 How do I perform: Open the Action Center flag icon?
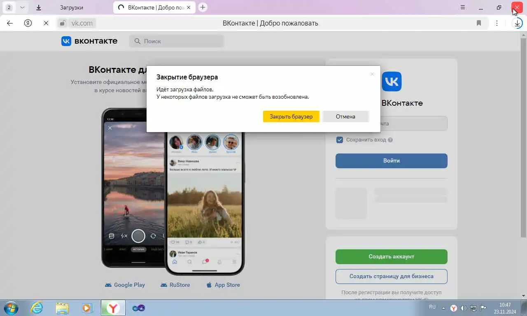pos(483,308)
